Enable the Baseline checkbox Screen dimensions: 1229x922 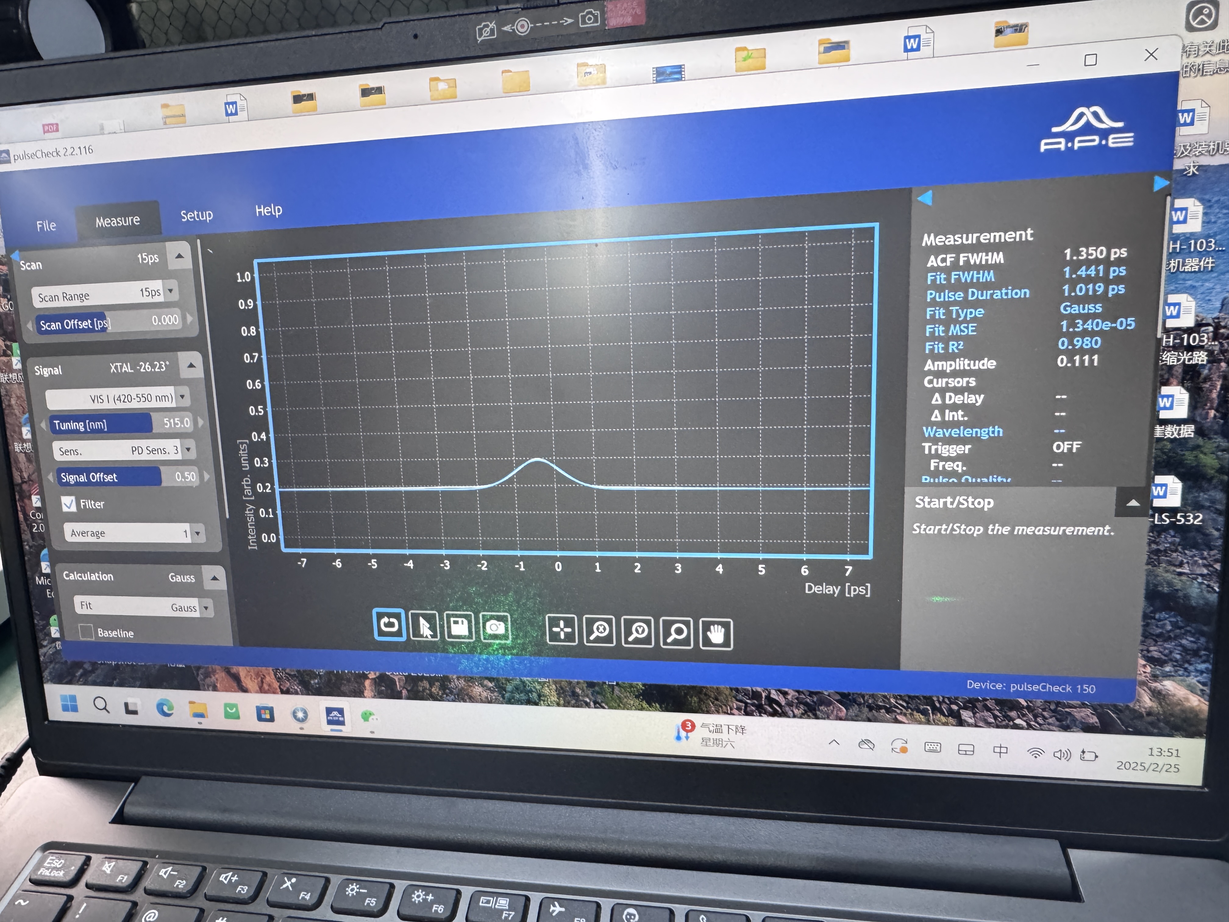pos(86,632)
